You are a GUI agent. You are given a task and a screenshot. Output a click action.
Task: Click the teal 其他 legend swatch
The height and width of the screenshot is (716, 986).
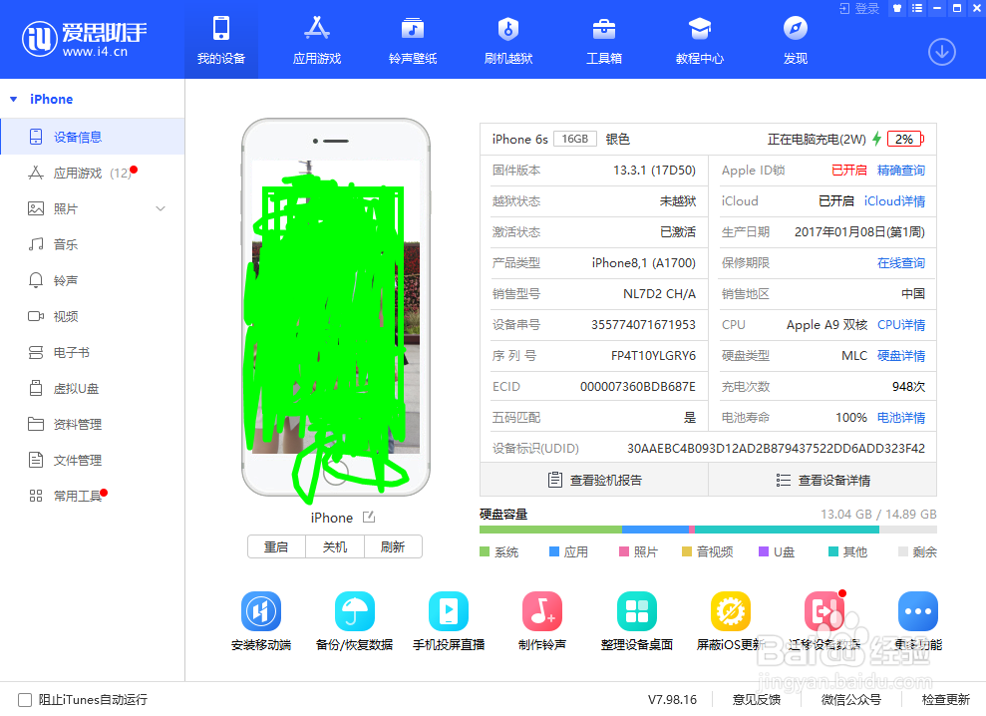point(833,551)
